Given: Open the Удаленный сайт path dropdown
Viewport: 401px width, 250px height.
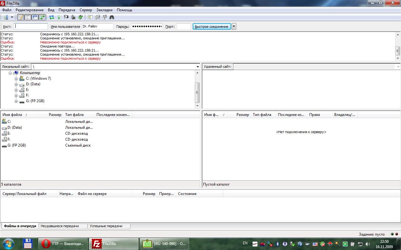Looking at the screenshot, I should pyautogui.click(x=398, y=67).
